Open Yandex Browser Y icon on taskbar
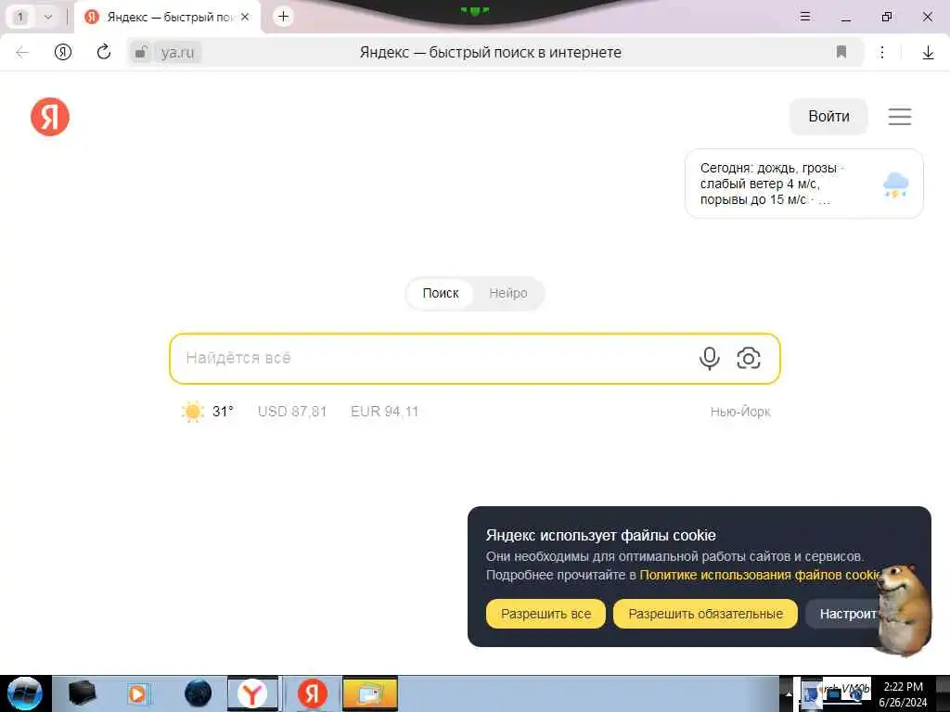 coord(252,693)
